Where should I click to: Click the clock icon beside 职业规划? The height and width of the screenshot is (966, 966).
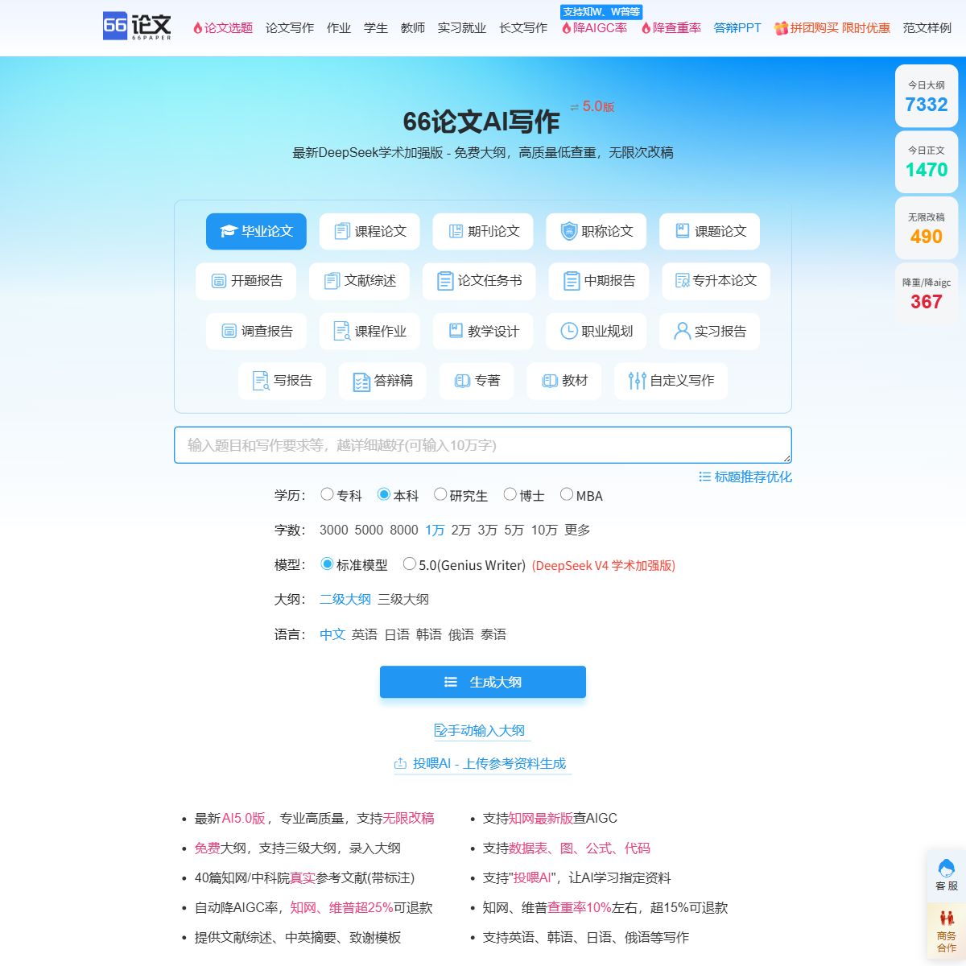pyautogui.click(x=569, y=331)
